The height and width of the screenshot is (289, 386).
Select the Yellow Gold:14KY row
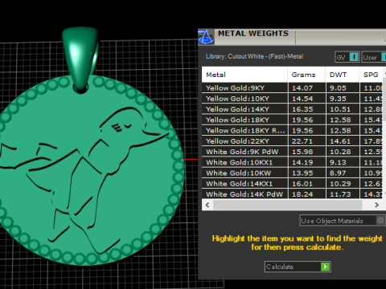coord(292,109)
